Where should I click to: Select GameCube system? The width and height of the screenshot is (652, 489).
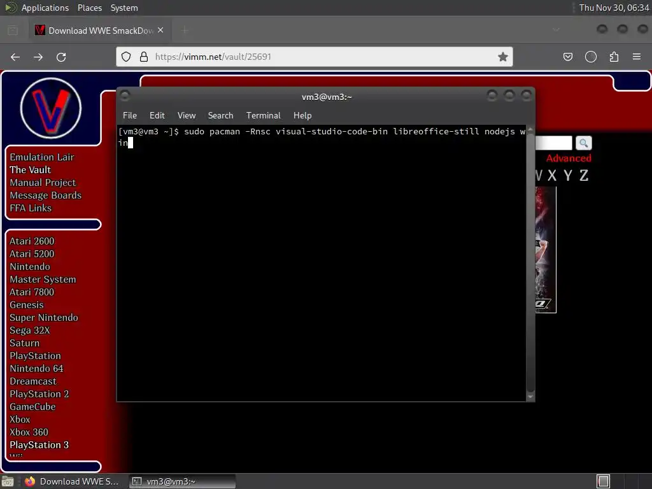point(32,407)
